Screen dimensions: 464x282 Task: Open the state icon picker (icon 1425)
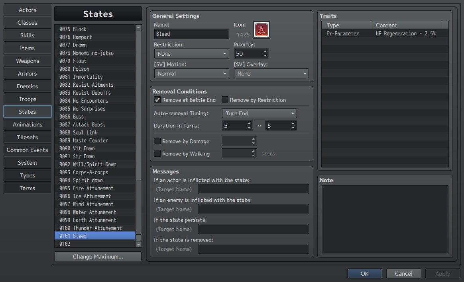click(261, 30)
